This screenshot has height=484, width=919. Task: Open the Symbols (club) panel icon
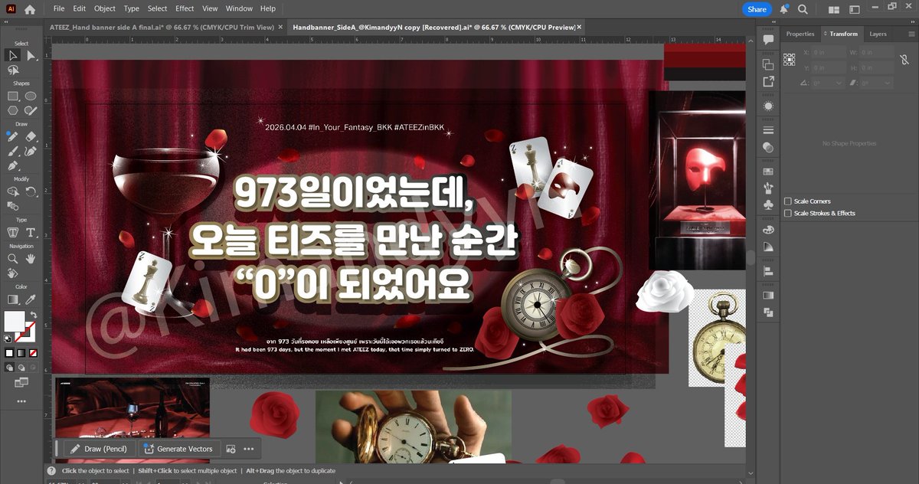(x=768, y=205)
